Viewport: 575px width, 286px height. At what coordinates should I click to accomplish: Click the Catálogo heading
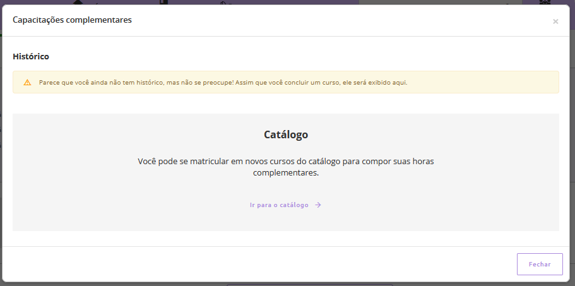(286, 134)
